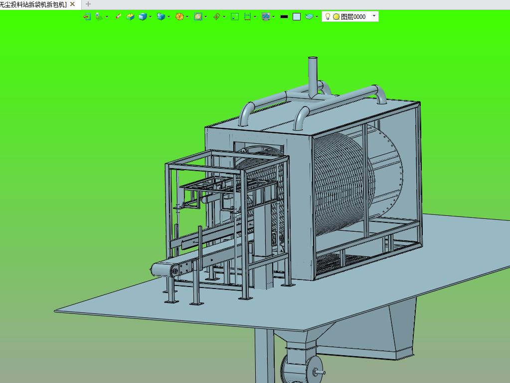Click the light blue fill color swatch
The image size is (510, 383).
coord(297,16)
